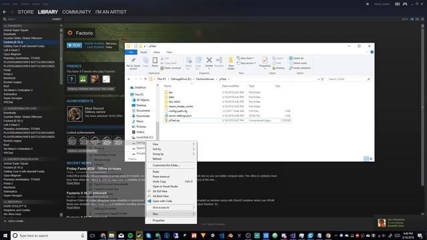Switch Explorer to details view layout toggle
This screenshot has width=427, height=240.
[366, 159]
